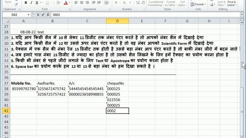Open Conditional Formatting menu

pos(156,3)
